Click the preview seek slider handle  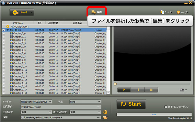(115, 84)
